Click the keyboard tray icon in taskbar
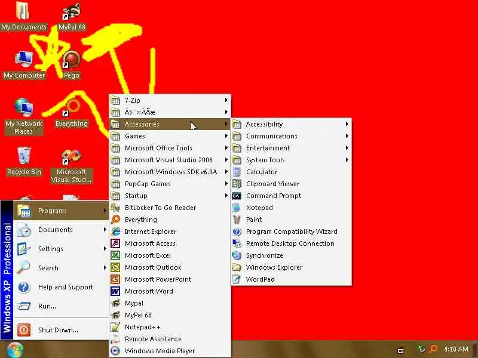 click(401, 350)
